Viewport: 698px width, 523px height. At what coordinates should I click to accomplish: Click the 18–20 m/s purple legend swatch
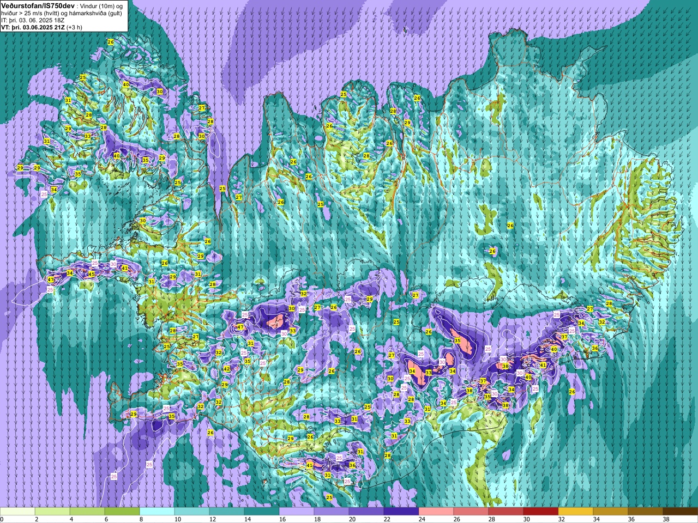coord(332,512)
